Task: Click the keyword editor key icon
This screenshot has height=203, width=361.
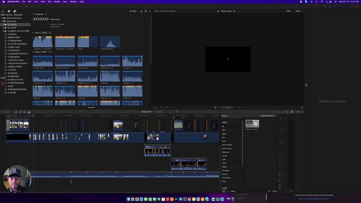Action: click(x=20, y=6)
